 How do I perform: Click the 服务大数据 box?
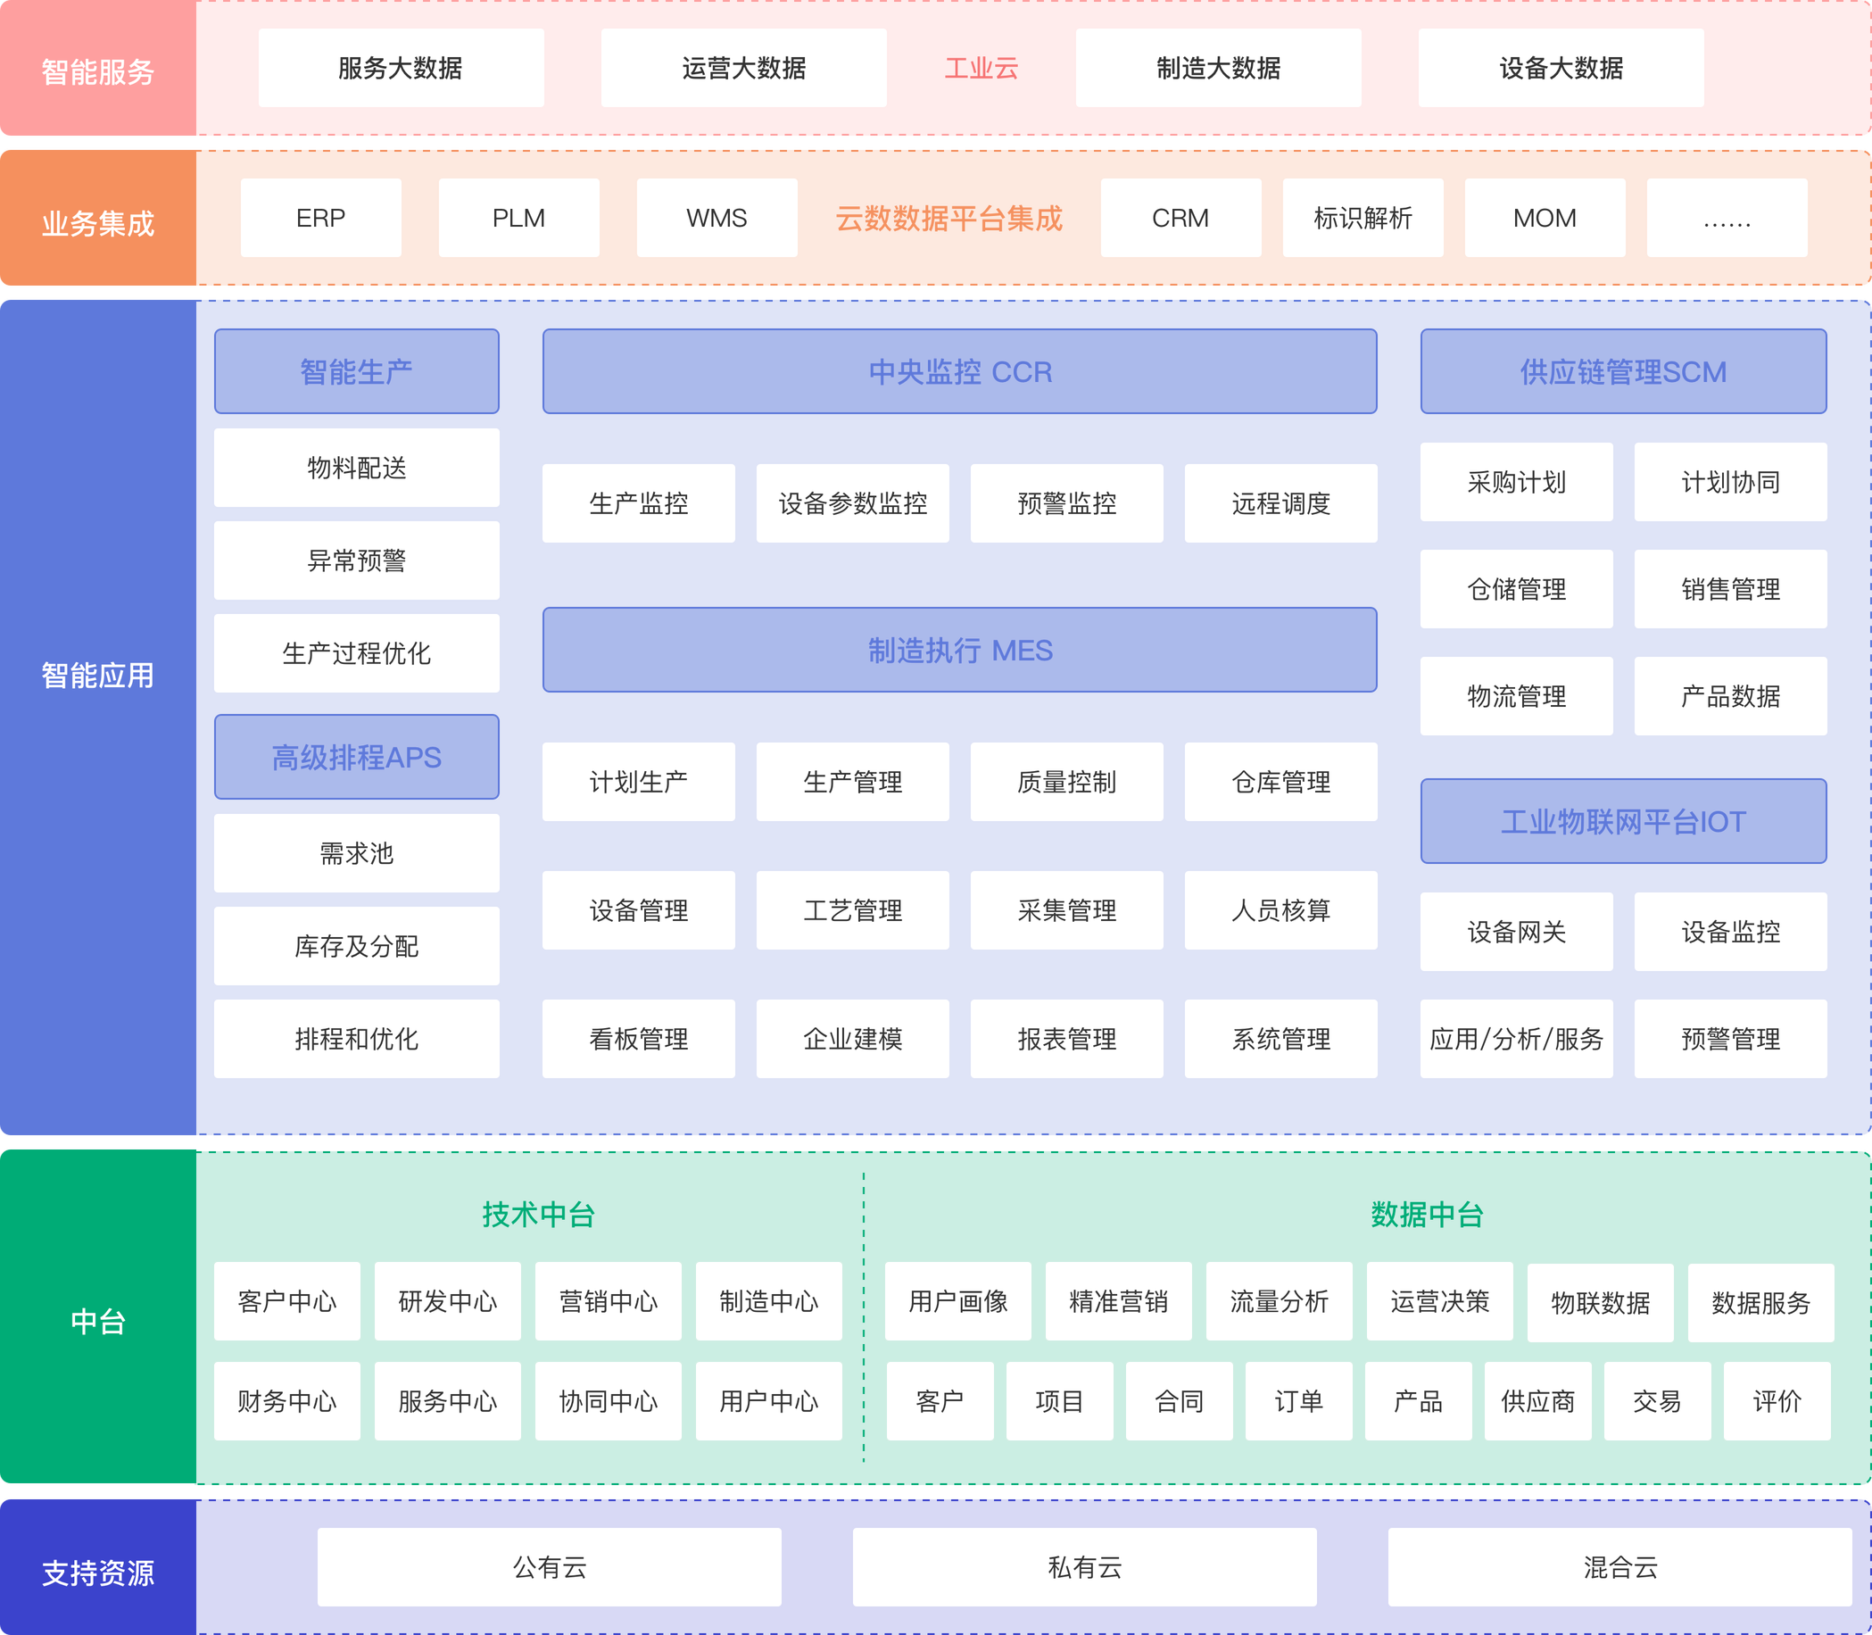coord(401,68)
